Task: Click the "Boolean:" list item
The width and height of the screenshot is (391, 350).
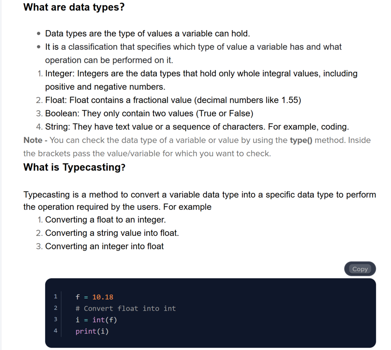Action: [x=149, y=113]
